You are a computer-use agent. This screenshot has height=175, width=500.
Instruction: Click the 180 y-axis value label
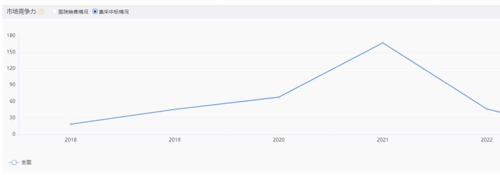tap(11, 36)
